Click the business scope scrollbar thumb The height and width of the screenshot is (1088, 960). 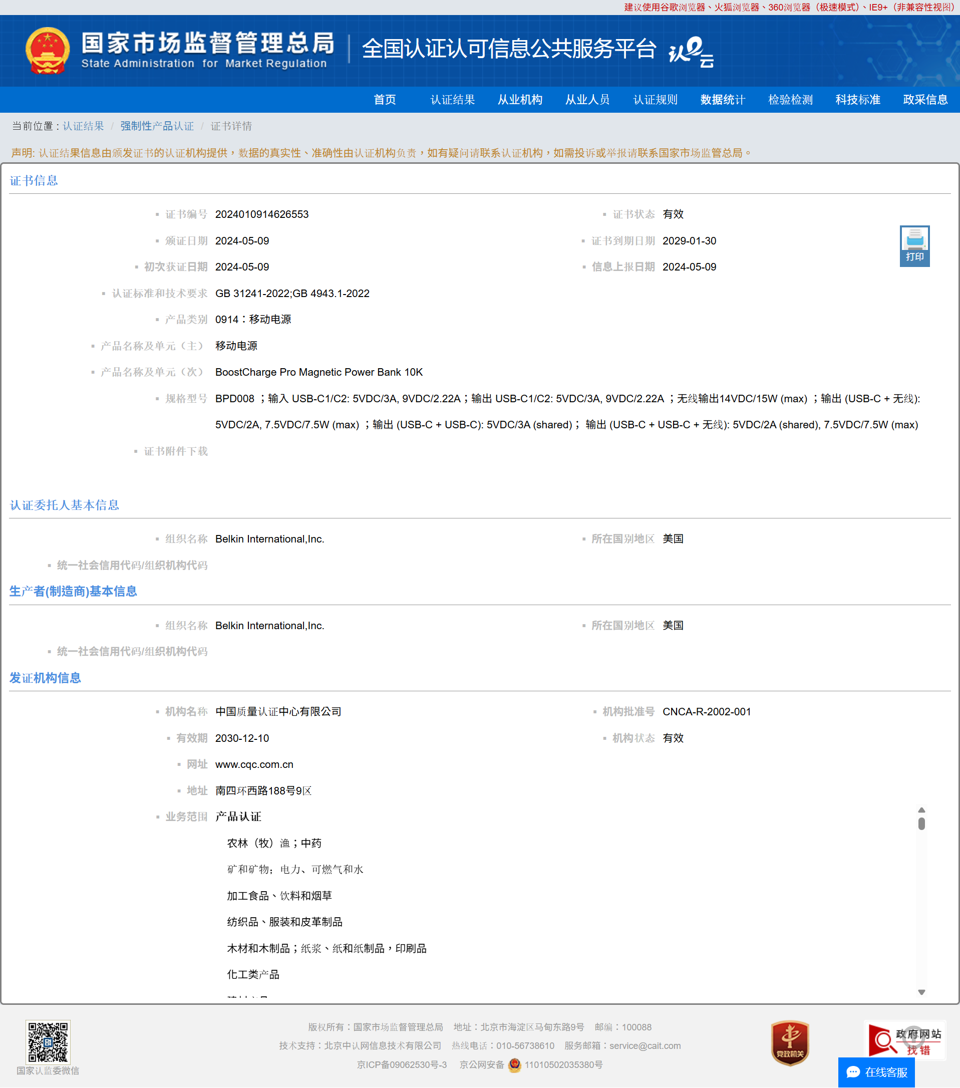pos(921,824)
